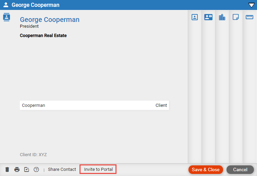This screenshot has width=257, height=176.
Task: Open the contact card with envelope tab
Action: point(208,17)
